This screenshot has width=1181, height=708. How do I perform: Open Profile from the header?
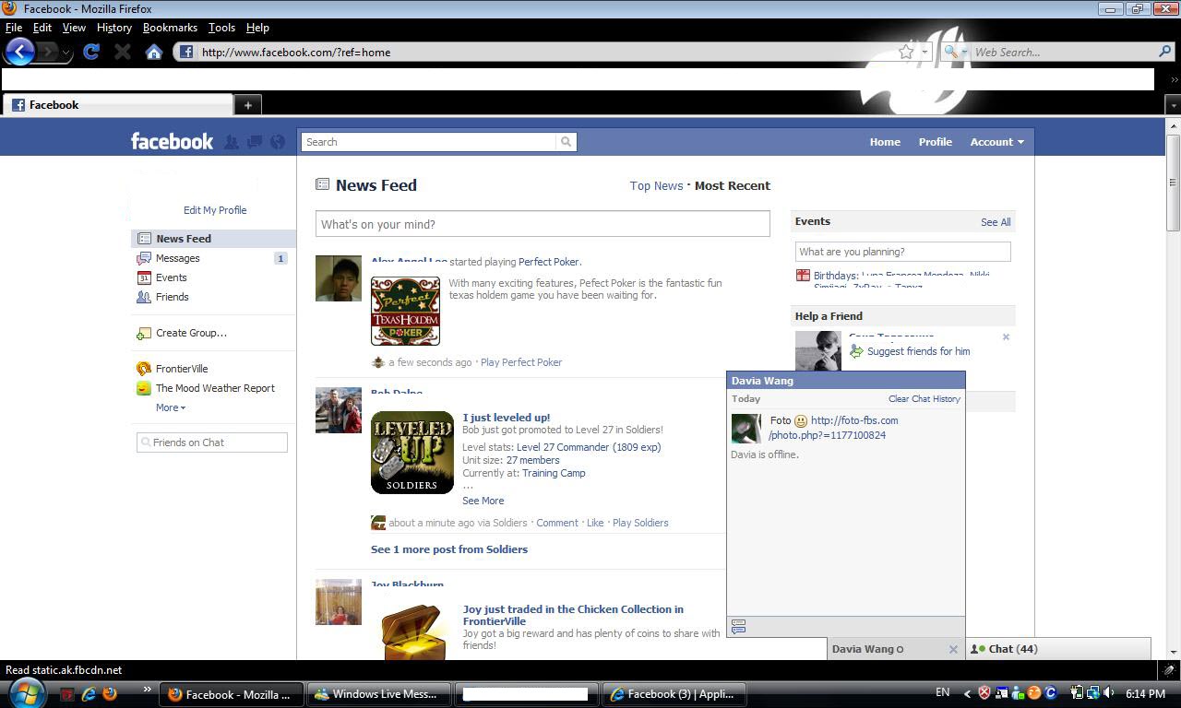point(935,142)
